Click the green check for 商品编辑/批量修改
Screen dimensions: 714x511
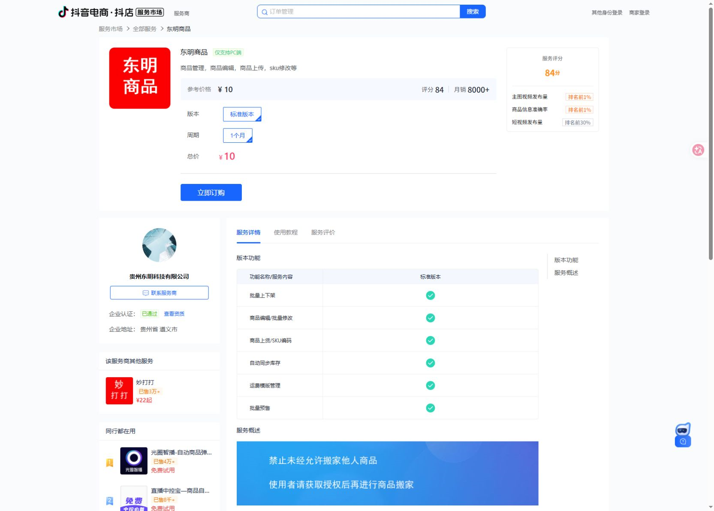431,318
